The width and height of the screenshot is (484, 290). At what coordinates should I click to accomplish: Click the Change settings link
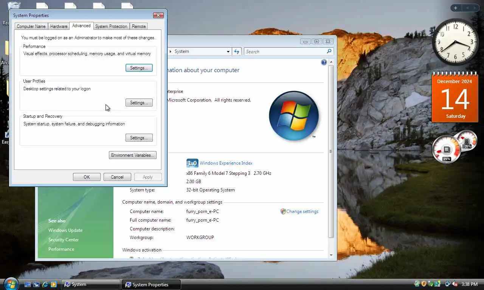pyautogui.click(x=302, y=211)
